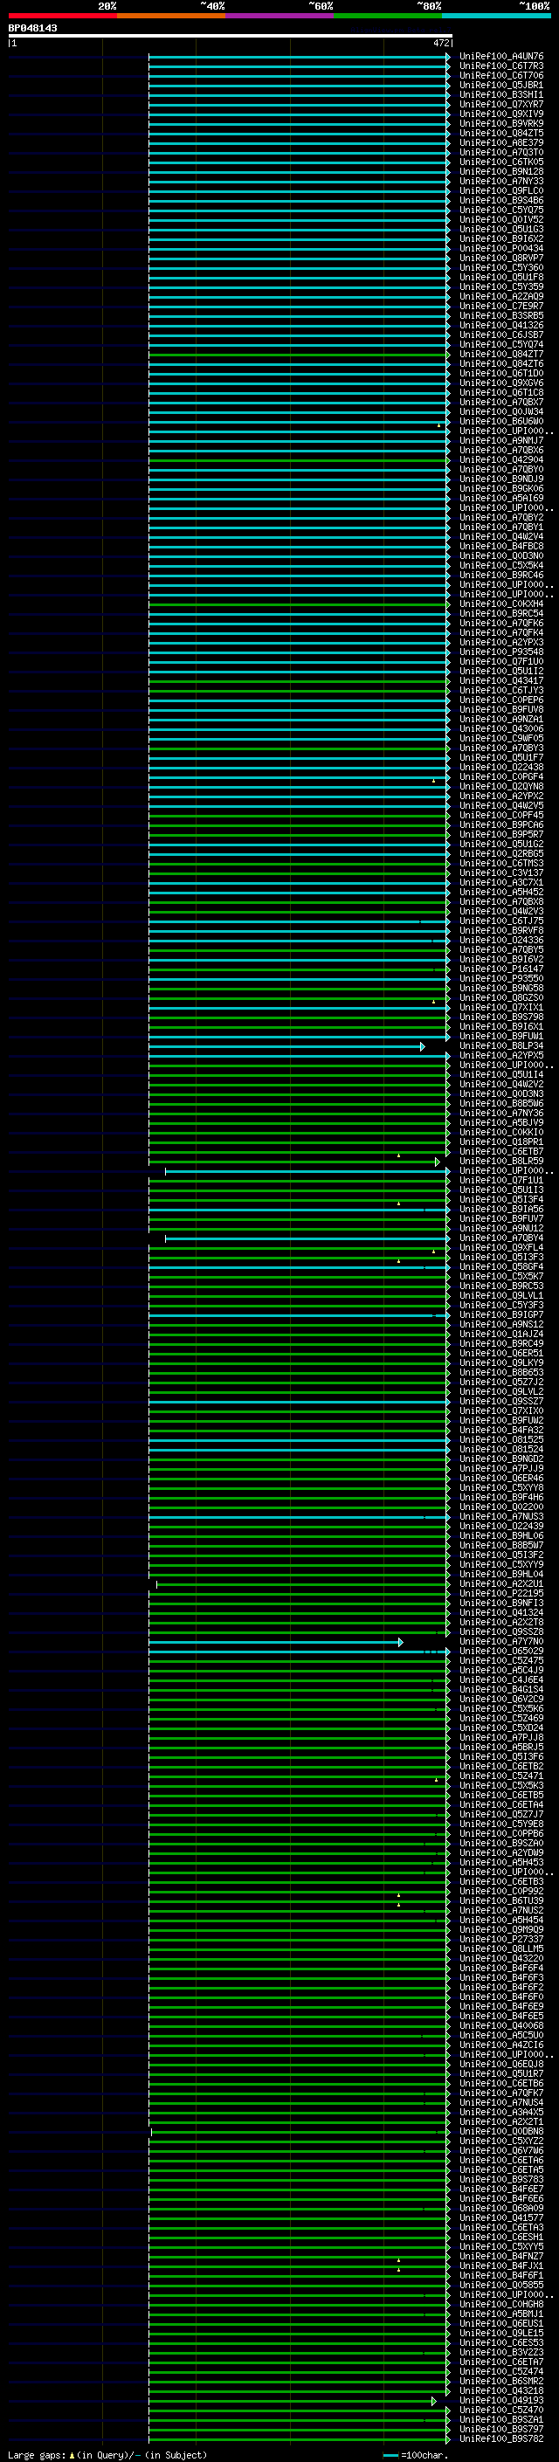This screenshot has height=2462, width=559.
Task: Click the label UniRef100_B8LP34
Action: pos(501,1046)
